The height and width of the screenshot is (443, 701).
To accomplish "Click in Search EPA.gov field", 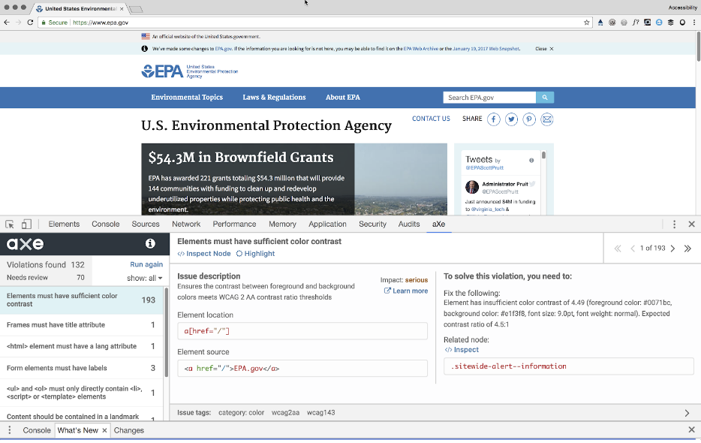I will pyautogui.click(x=489, y=98).
